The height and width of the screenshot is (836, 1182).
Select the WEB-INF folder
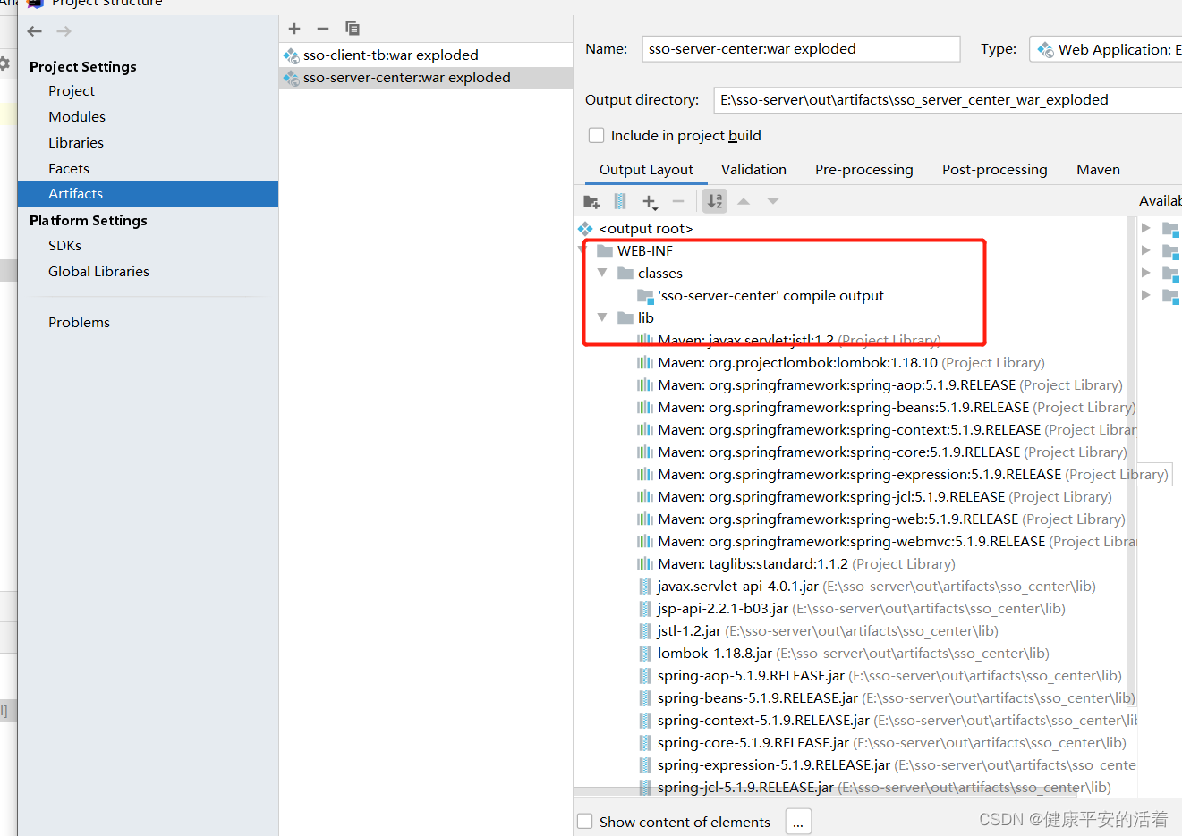click(x=644, y=250)
